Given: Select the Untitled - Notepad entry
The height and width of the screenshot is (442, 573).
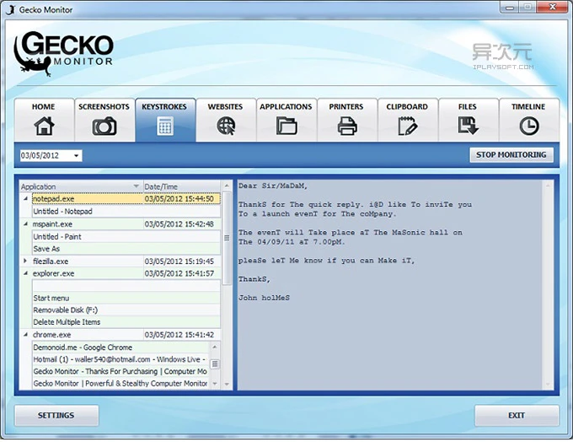Looking at the screenshot, I should [x=126, y=212].
